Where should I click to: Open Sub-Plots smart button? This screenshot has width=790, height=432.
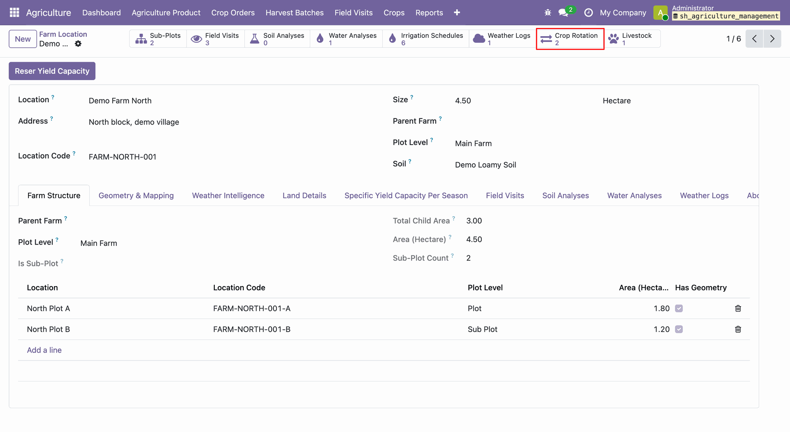(x=158, y=39)
